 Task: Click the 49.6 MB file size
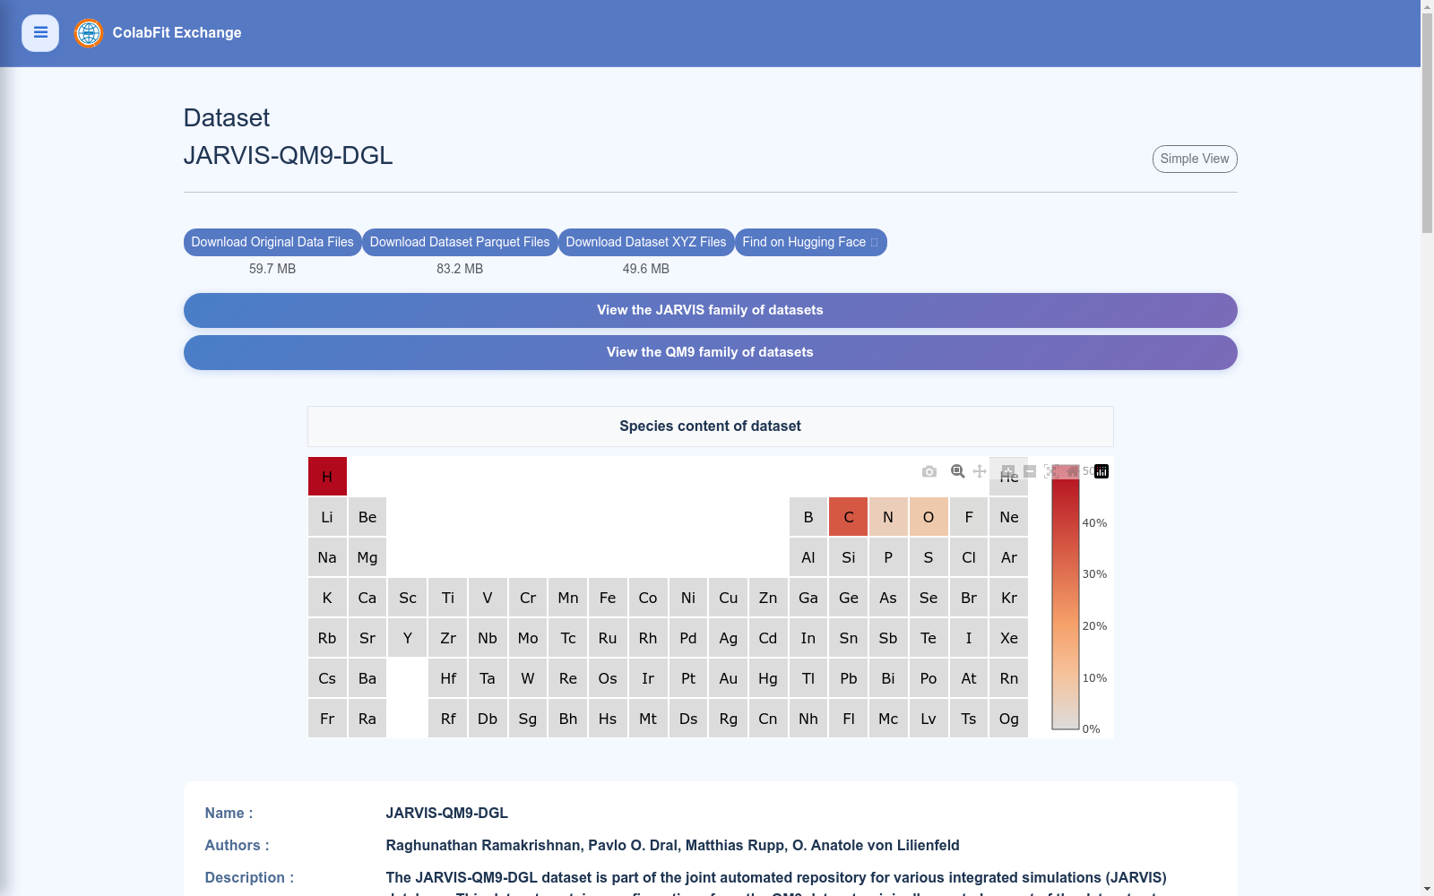pos(646,269)
